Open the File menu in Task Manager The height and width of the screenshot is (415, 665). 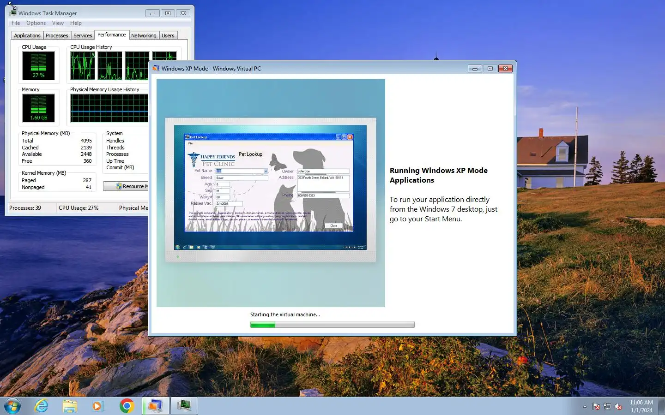click(16, 23)
